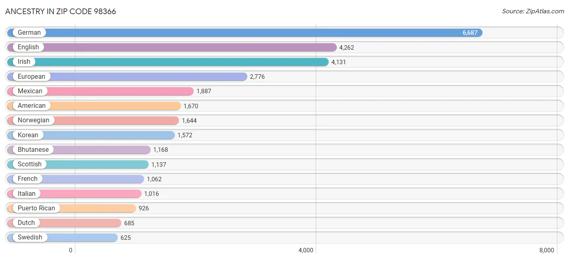Screen dimensions: 569x260
Task: Click the 4,131 value next to Irish
Action: click(x=339, y=62)
